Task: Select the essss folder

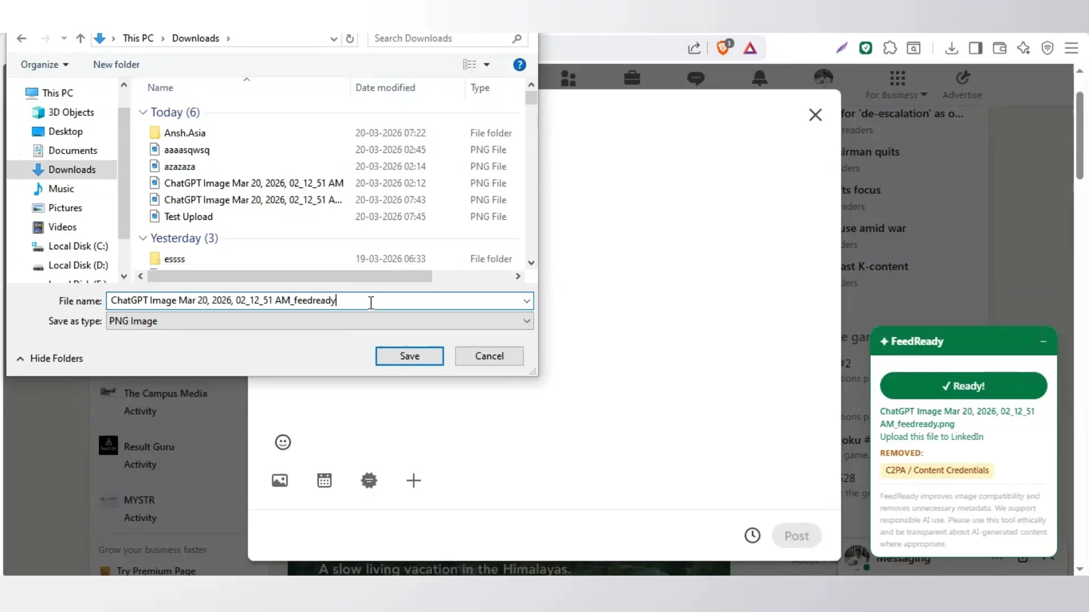Action: click(175, 259)
